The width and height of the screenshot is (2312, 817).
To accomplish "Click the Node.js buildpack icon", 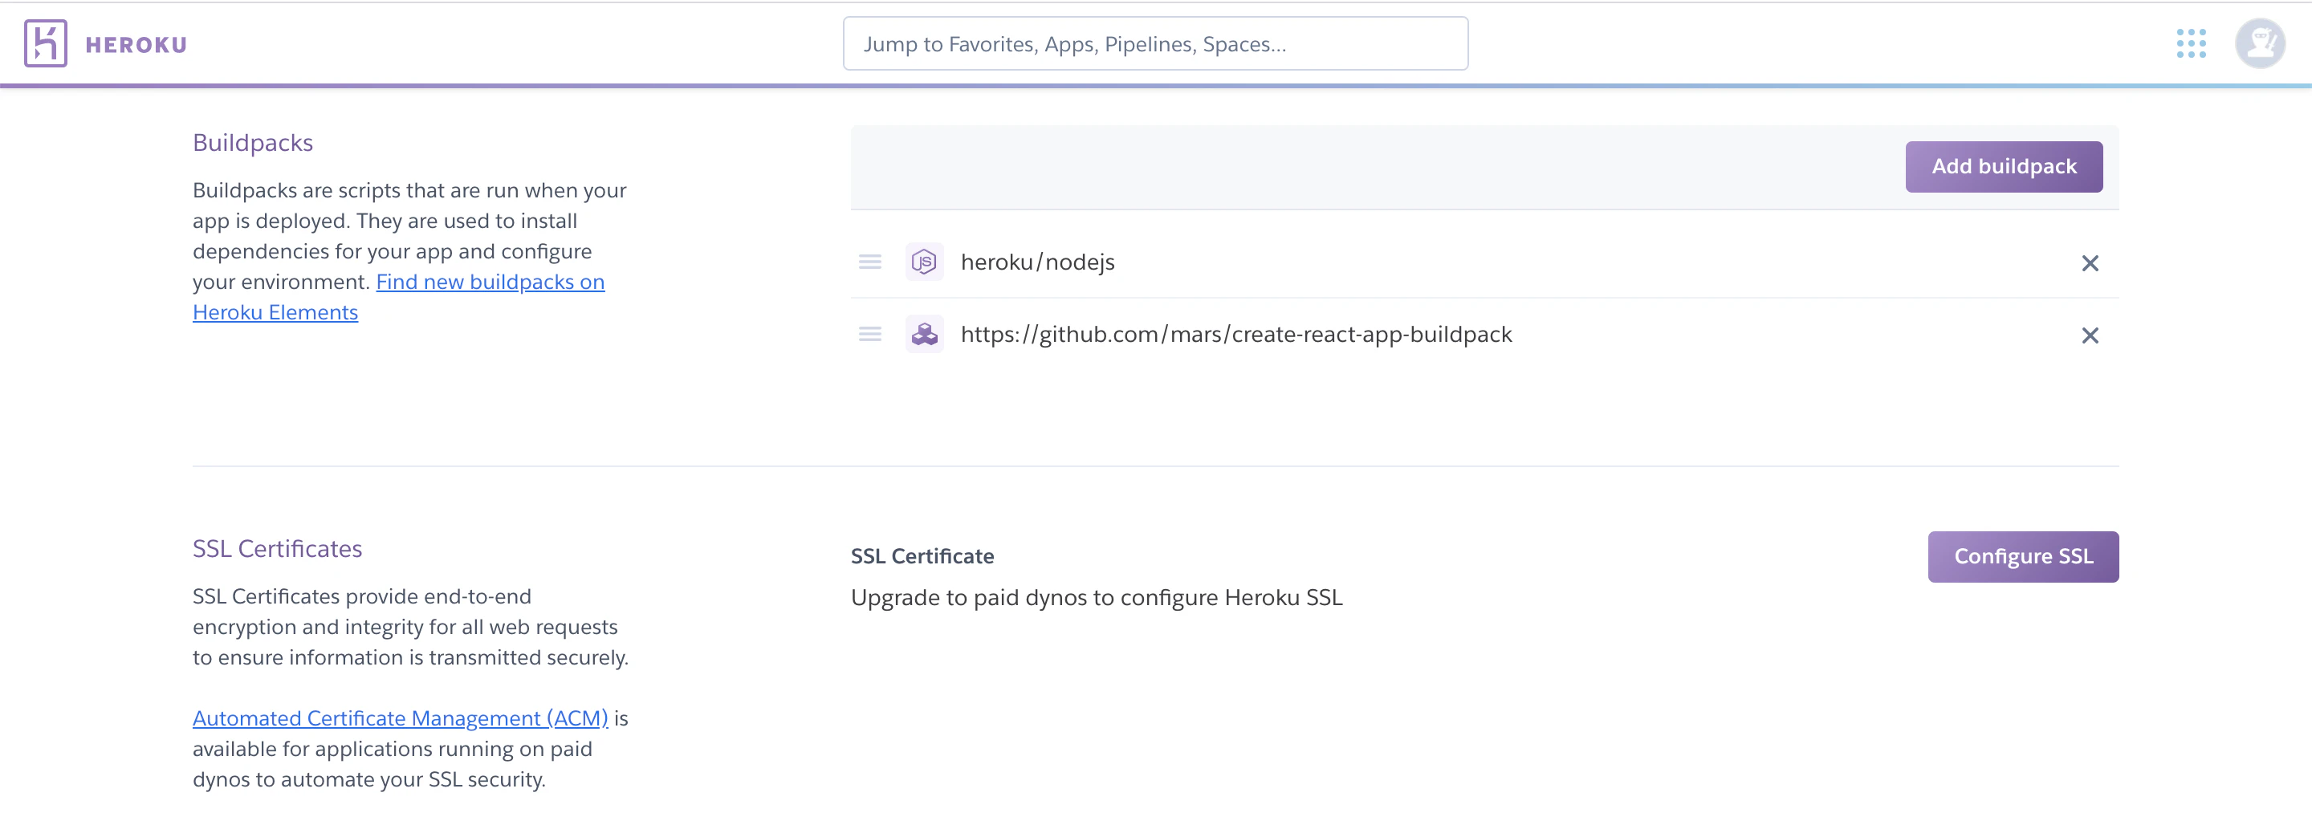I will [925, 262].
